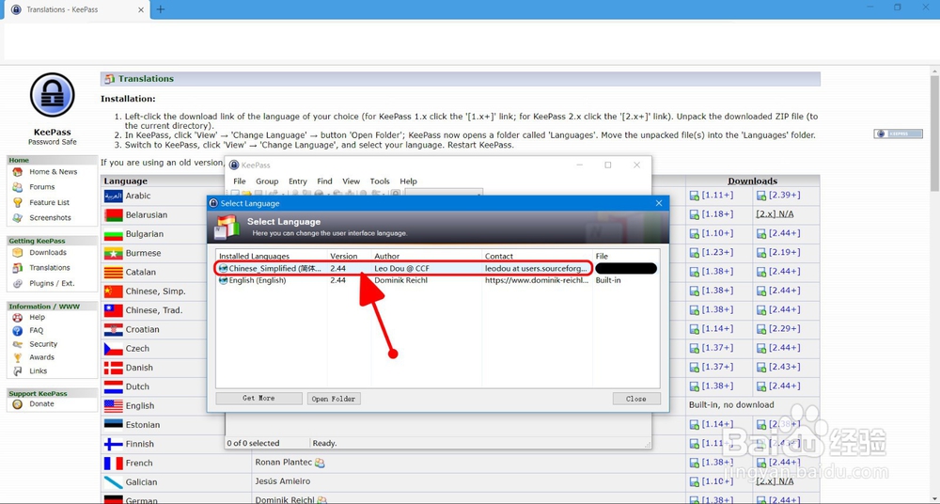The image size is (940, 504).
Task: Click the dialog Close button
Action: (x=636, y=399)
